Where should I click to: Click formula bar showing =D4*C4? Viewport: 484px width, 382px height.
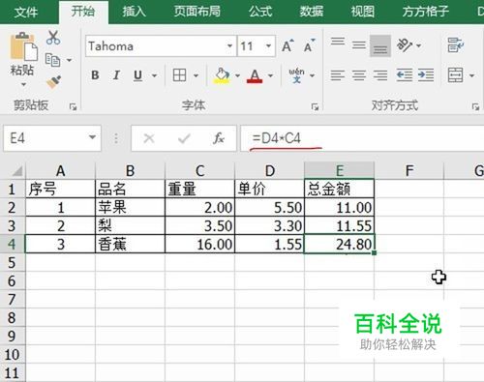362,138
